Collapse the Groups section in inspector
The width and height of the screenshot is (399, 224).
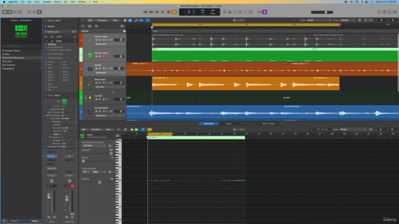pos(46,26)
